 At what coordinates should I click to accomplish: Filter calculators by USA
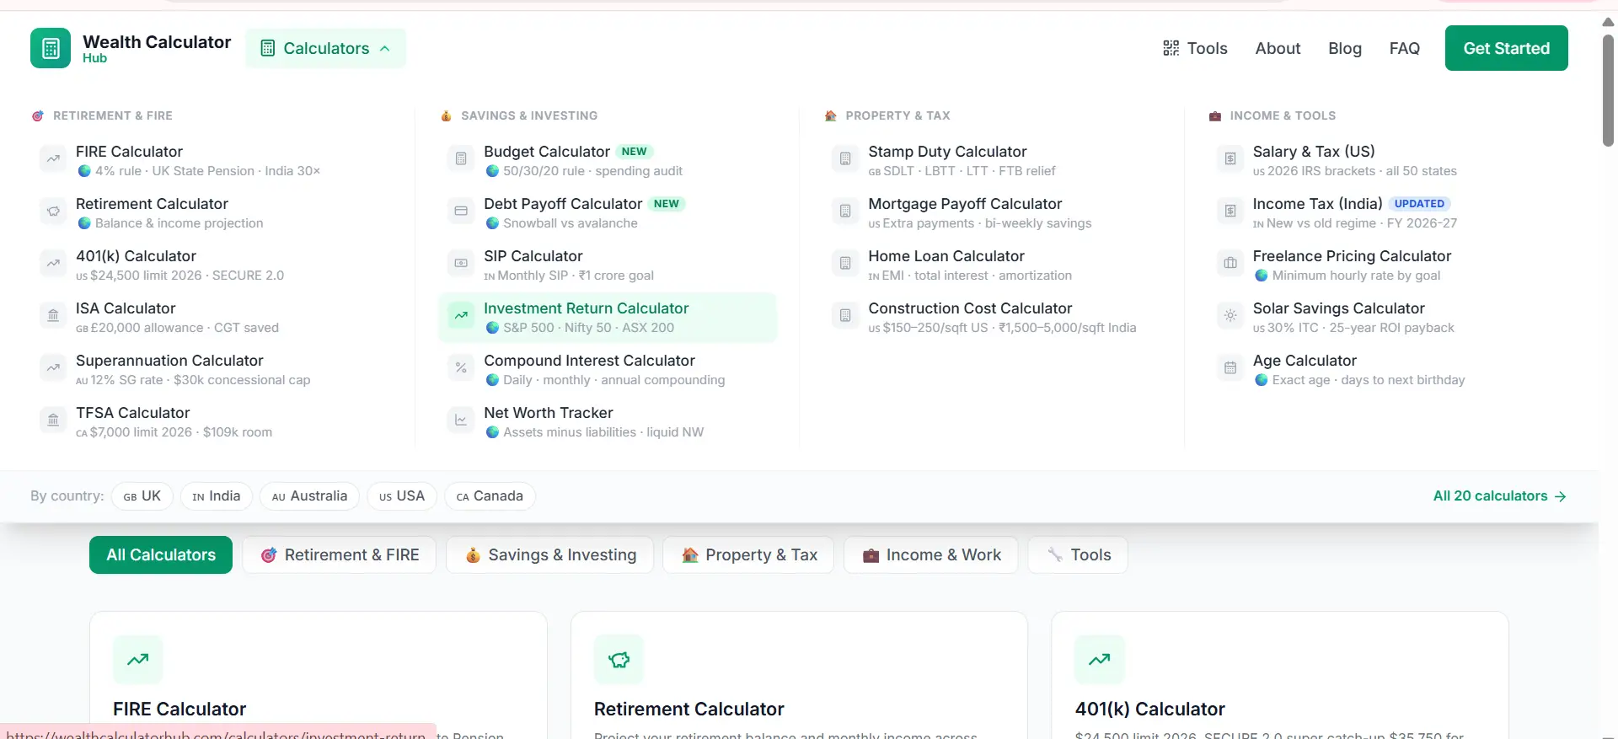[x=402, y=496]
